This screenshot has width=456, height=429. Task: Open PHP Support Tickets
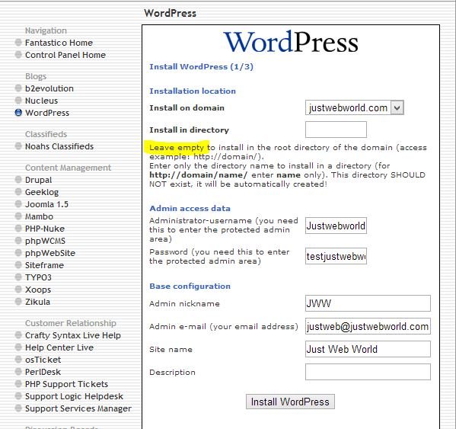[66, 384]
